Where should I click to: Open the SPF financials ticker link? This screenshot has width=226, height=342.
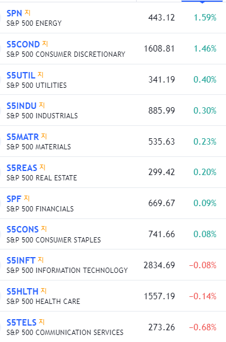[14, 199]
